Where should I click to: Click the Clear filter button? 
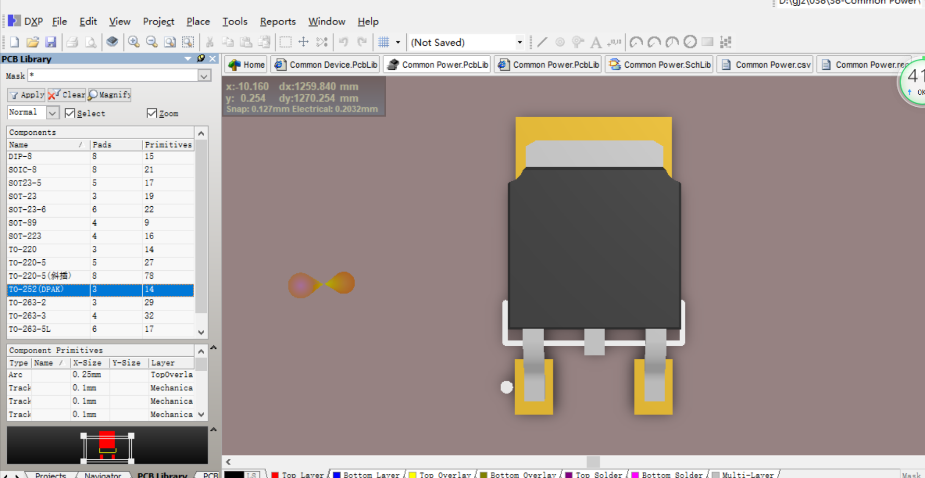click(67, 95)
